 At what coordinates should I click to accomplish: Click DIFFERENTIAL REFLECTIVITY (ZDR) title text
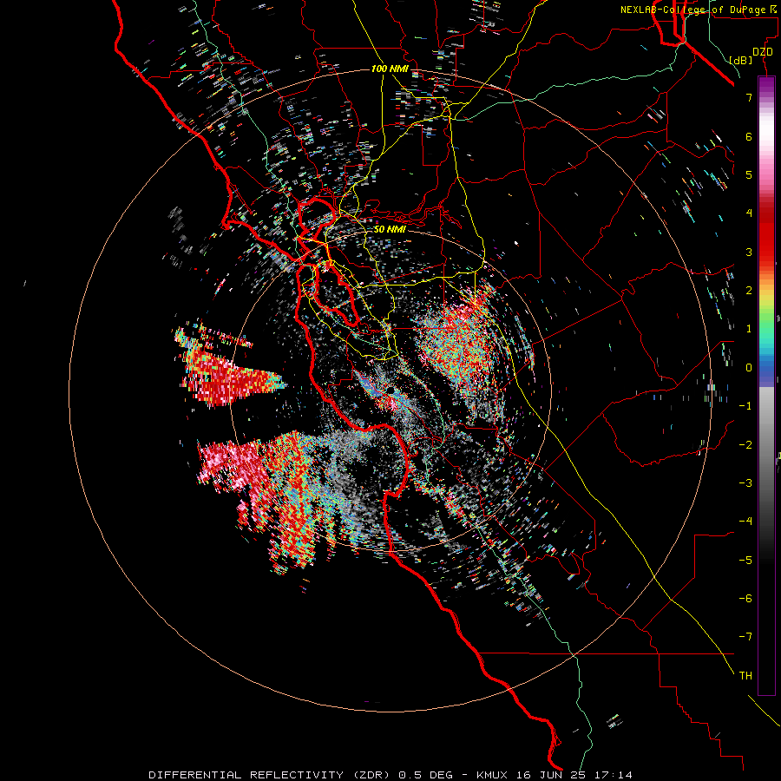(x=271, y=775)
